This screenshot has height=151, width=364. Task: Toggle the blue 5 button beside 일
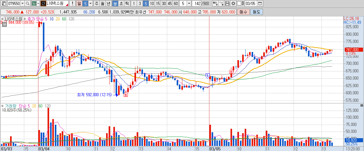85,3
